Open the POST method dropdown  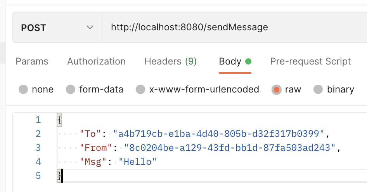(57, 28)
